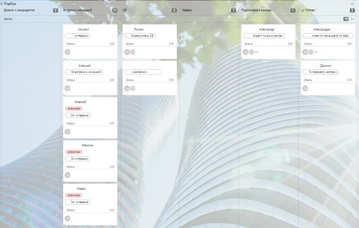Click the avatar on Максим's card
359x228 pixels.
pos(67,175)
